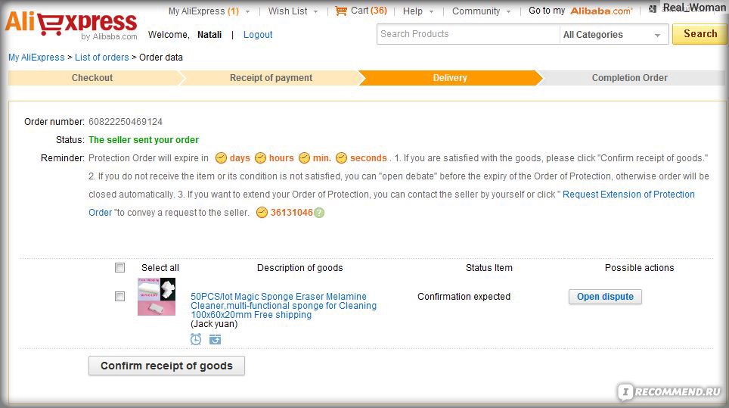The height and width of the screenshot is (408, 729).
Task: Click the Delivery progress step
Action: (450, 78)
